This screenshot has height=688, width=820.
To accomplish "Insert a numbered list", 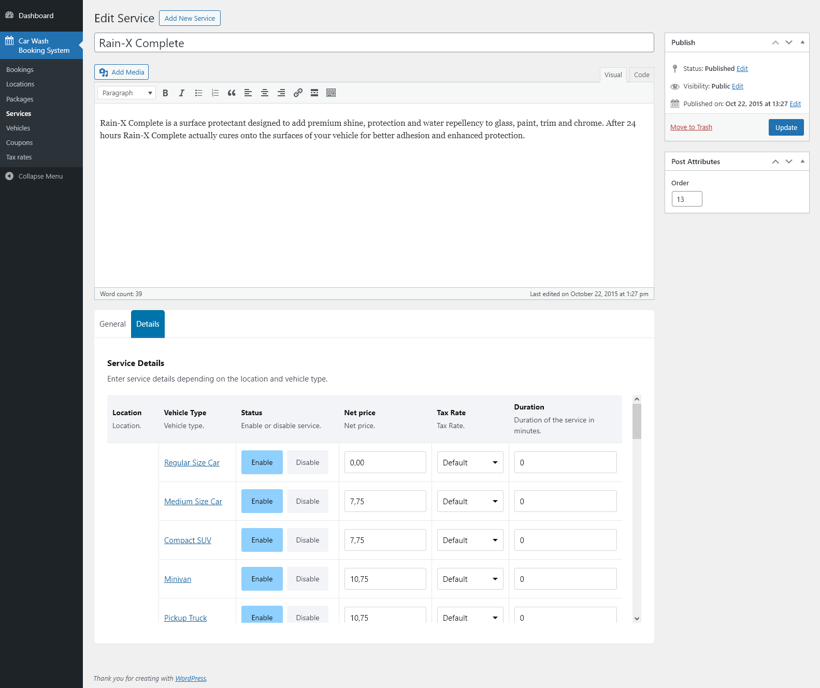I will coord(215,93).
